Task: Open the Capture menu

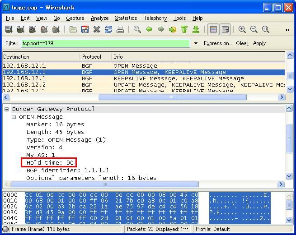Action: pyautogui.click(x=75, y=18)
